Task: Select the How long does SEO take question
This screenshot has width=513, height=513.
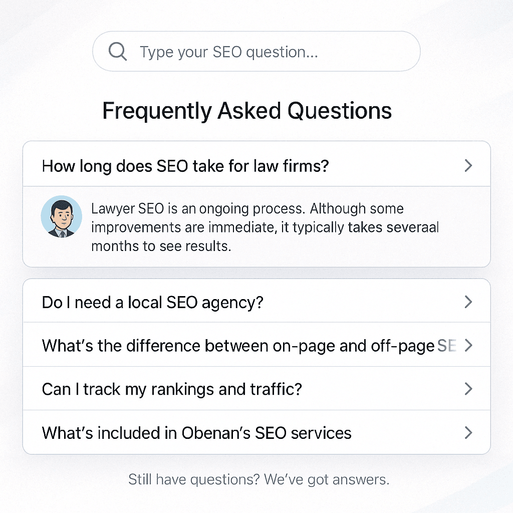Action: (256, 164)
